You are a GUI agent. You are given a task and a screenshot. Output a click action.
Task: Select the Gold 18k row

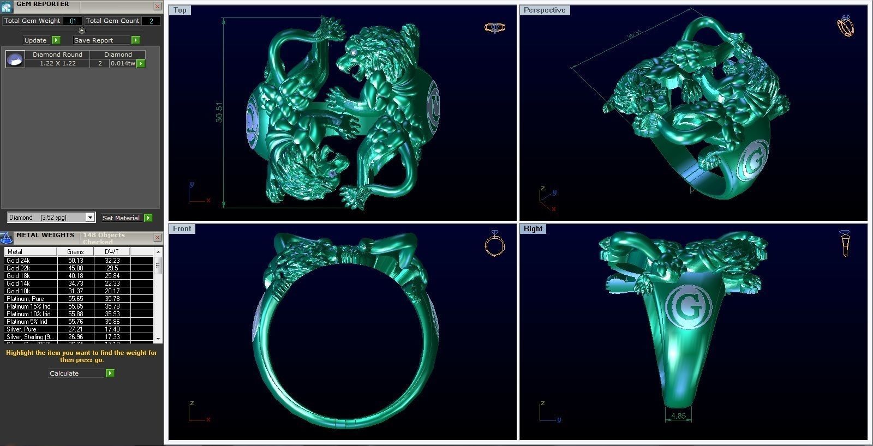[79, 276]
